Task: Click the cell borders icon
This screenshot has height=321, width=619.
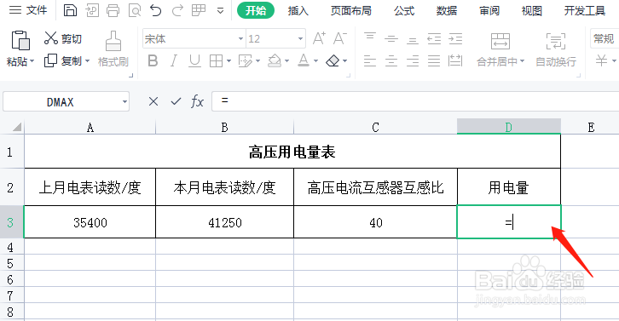Action: point(216,61)
